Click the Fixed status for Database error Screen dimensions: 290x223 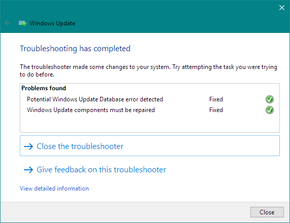pyautogui.click(x=216, y=99)
